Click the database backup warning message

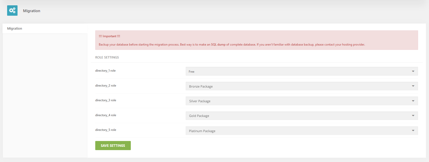pos(232,45)
